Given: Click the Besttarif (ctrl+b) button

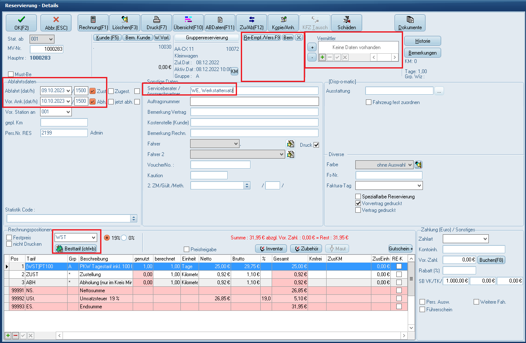Looking at the screenshot, I should pos(76,249).
